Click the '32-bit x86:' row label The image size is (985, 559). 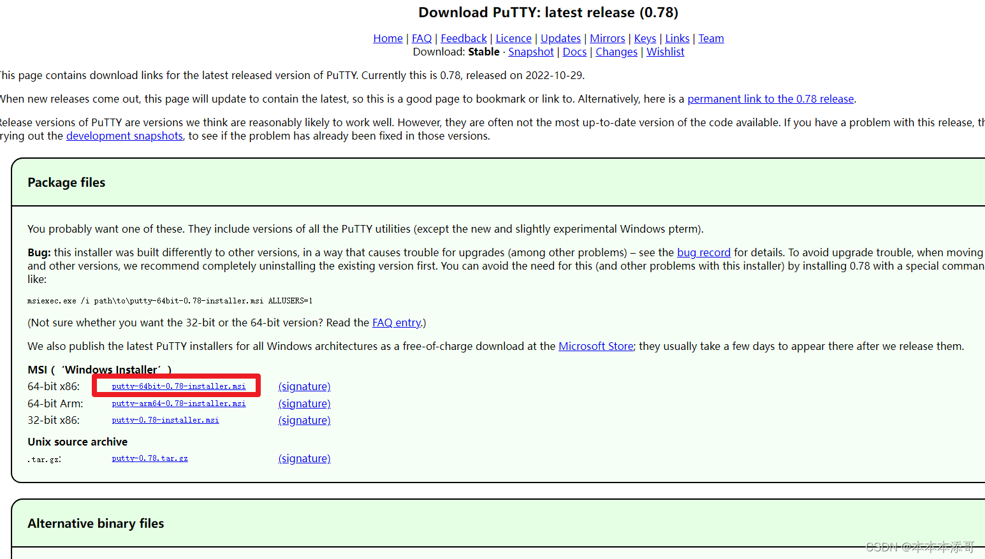coord(54,420)
